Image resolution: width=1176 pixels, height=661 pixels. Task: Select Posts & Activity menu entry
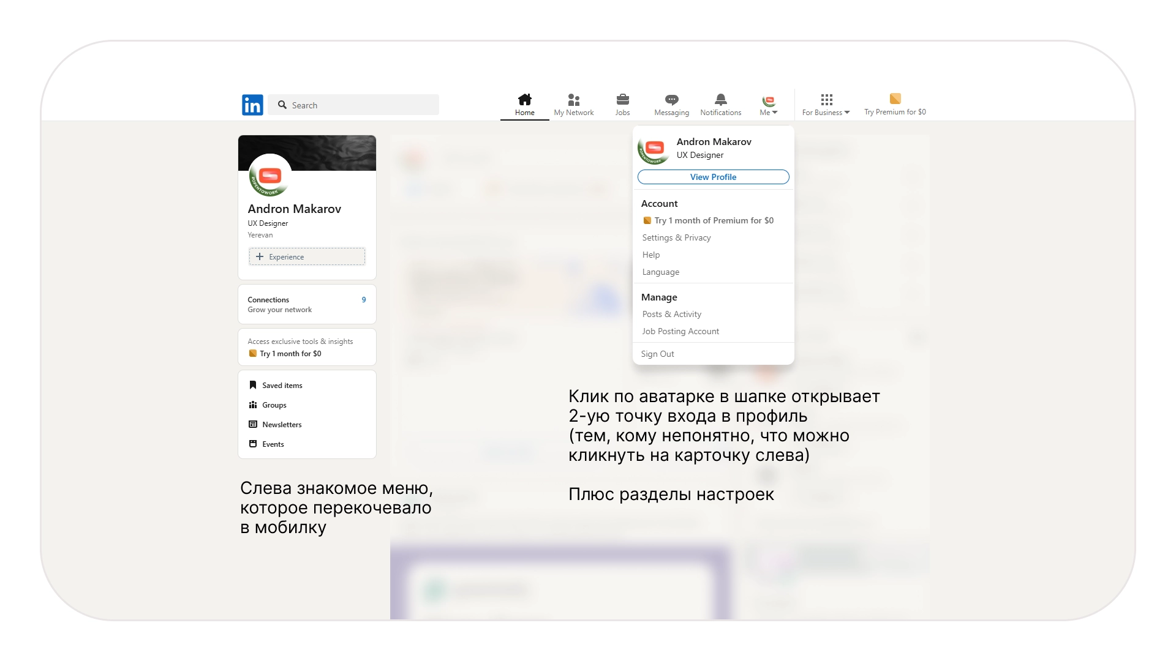[671, 314]
